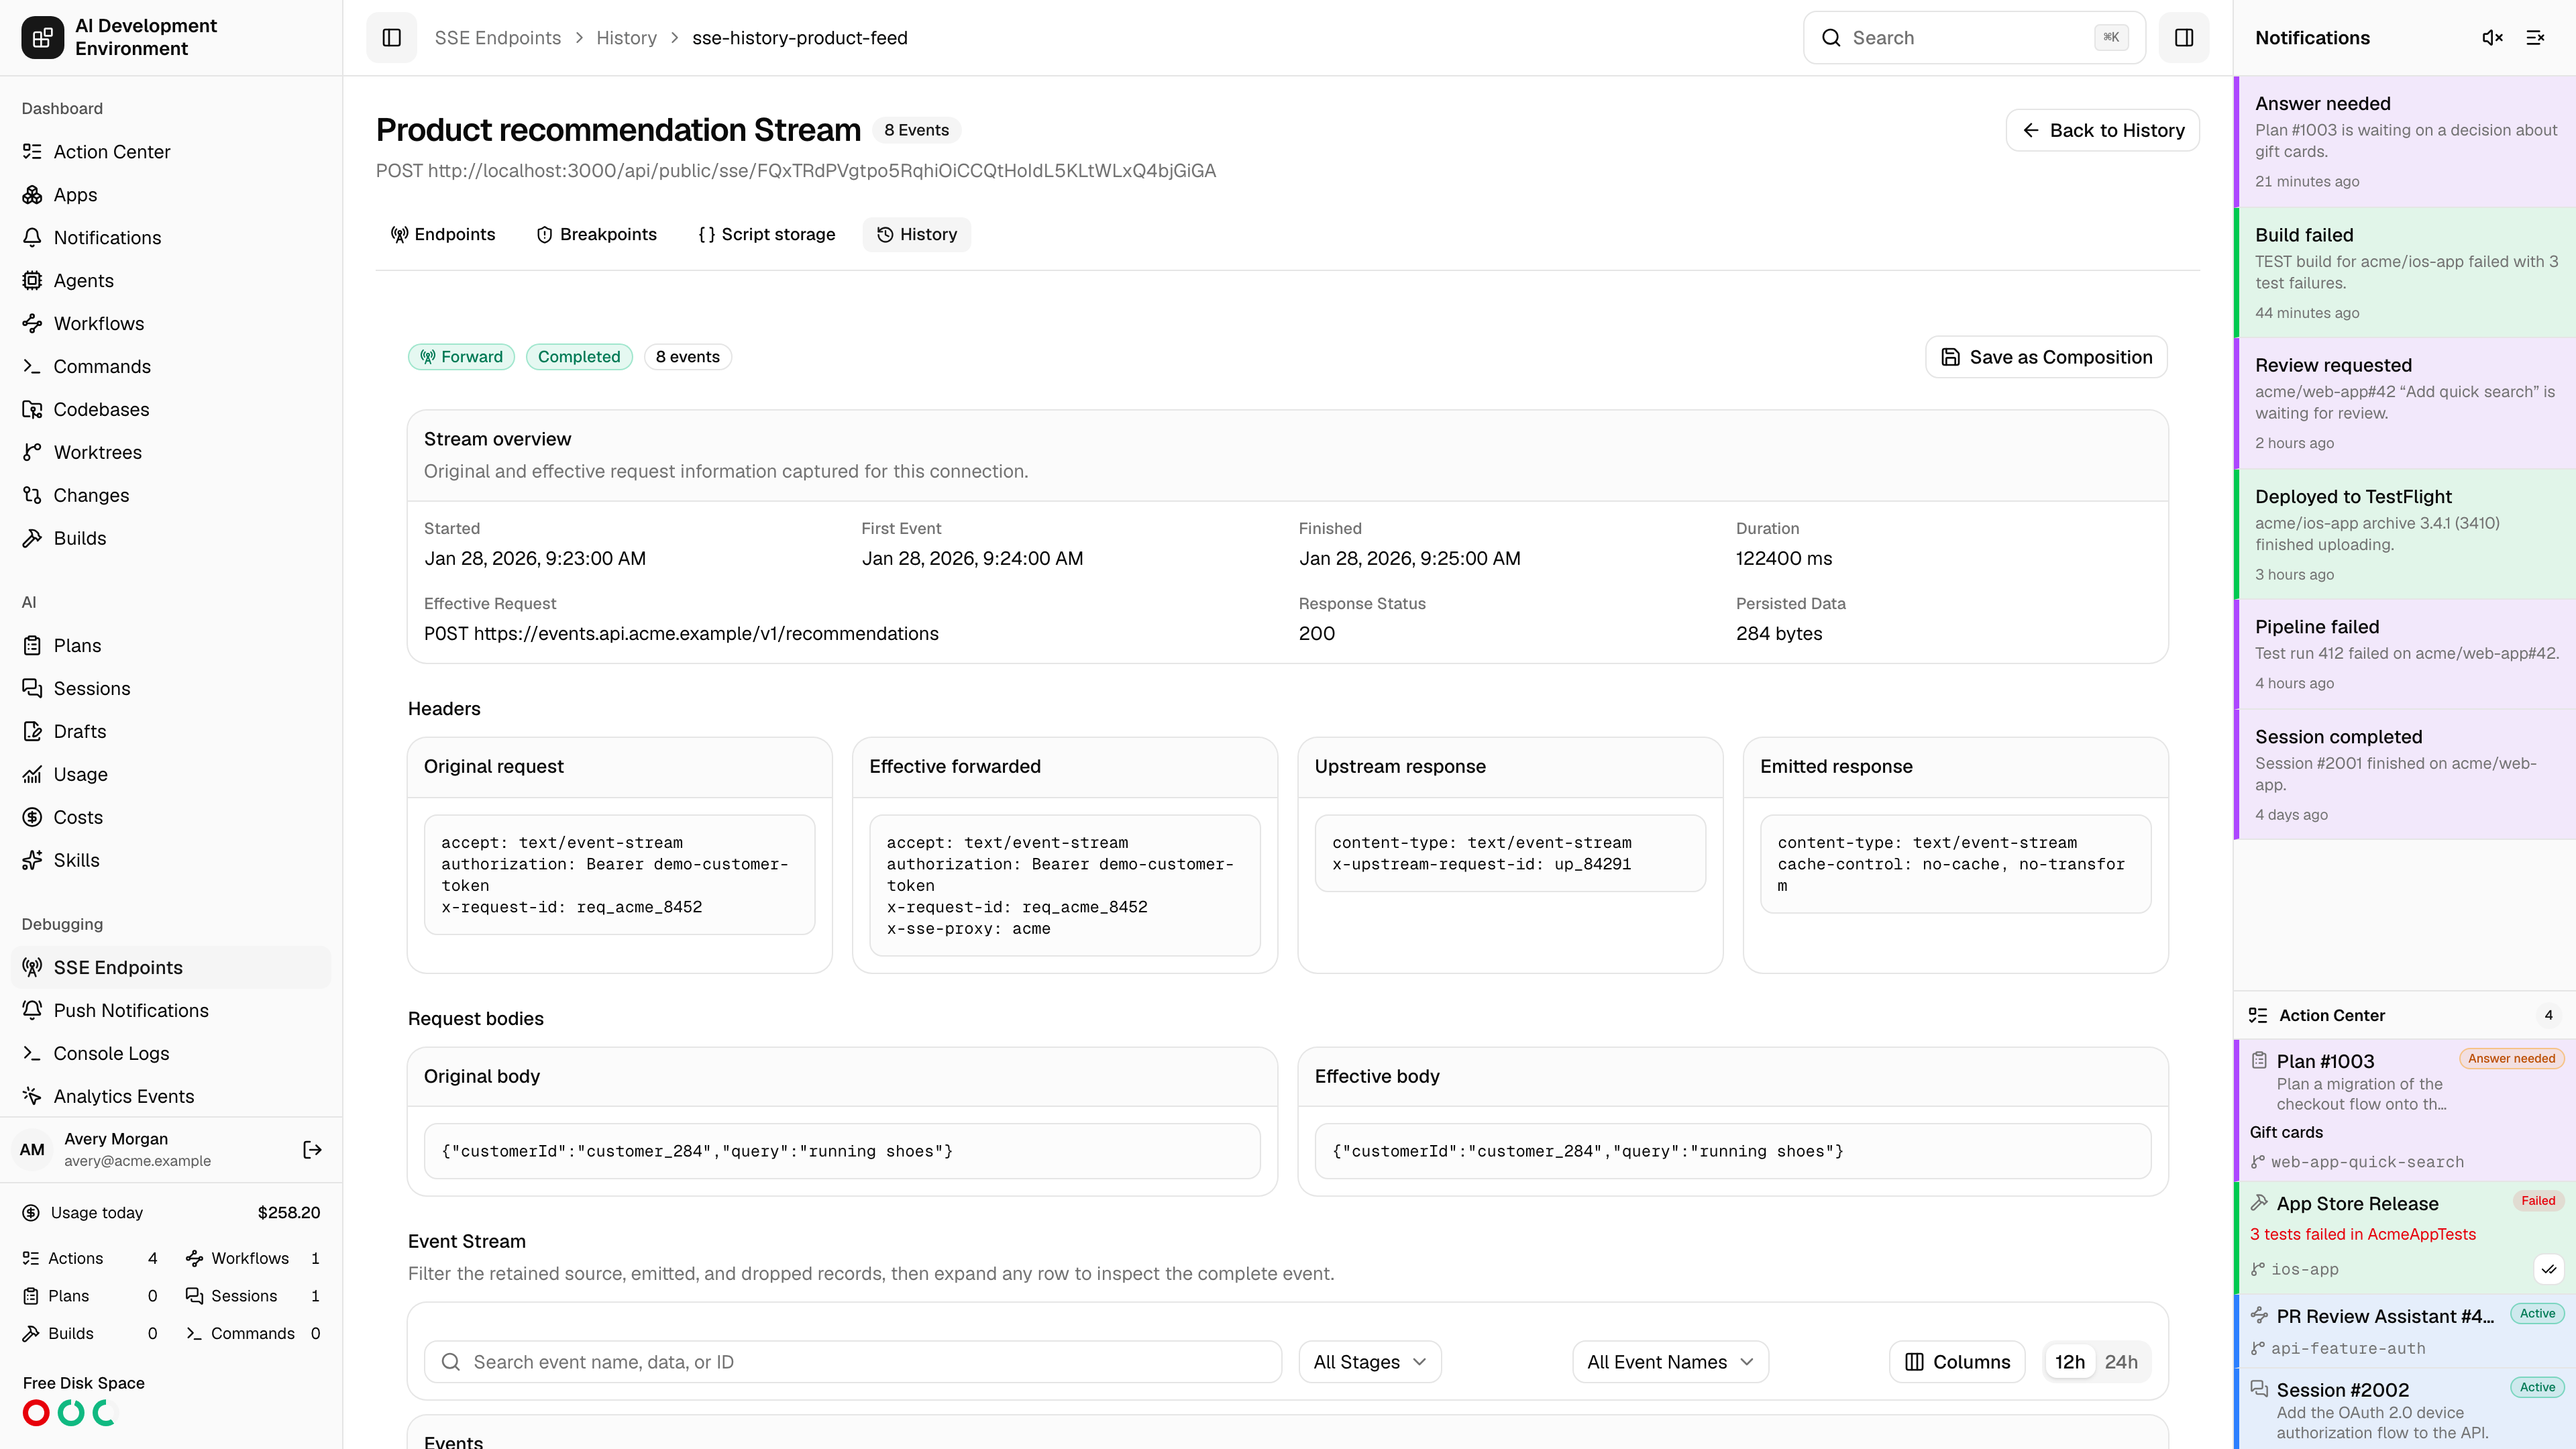Viewport: 2576px width, 1449px height.
Task: Open the Columns selector
Action: tap(1957, 1362)
